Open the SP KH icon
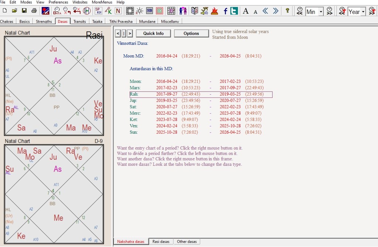Image resolution: width=378 pixels, height=247 pixels. pyautogui.click(x=98, y=11)
